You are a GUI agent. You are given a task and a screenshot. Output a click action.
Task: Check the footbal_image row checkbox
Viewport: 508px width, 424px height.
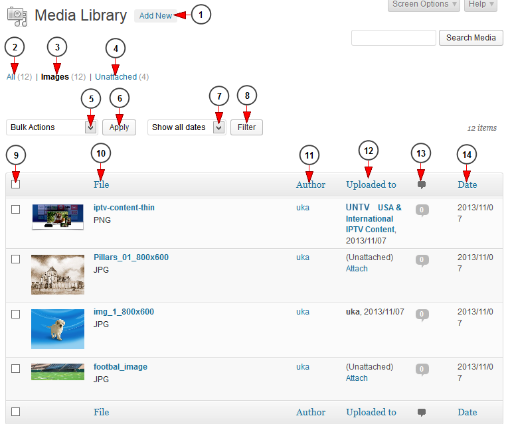click(x=15, y=369)
